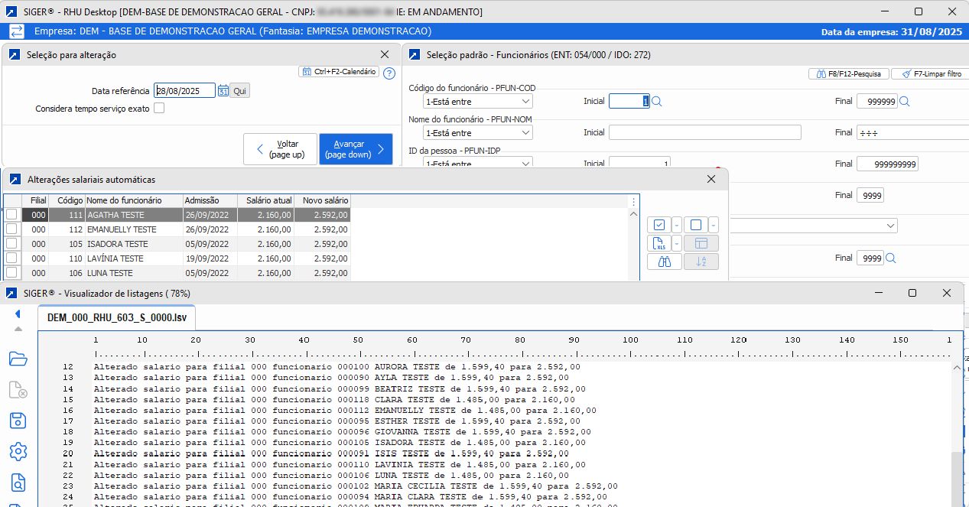Open the Código do funcionário condition dropdown

[x=478, y=101]
